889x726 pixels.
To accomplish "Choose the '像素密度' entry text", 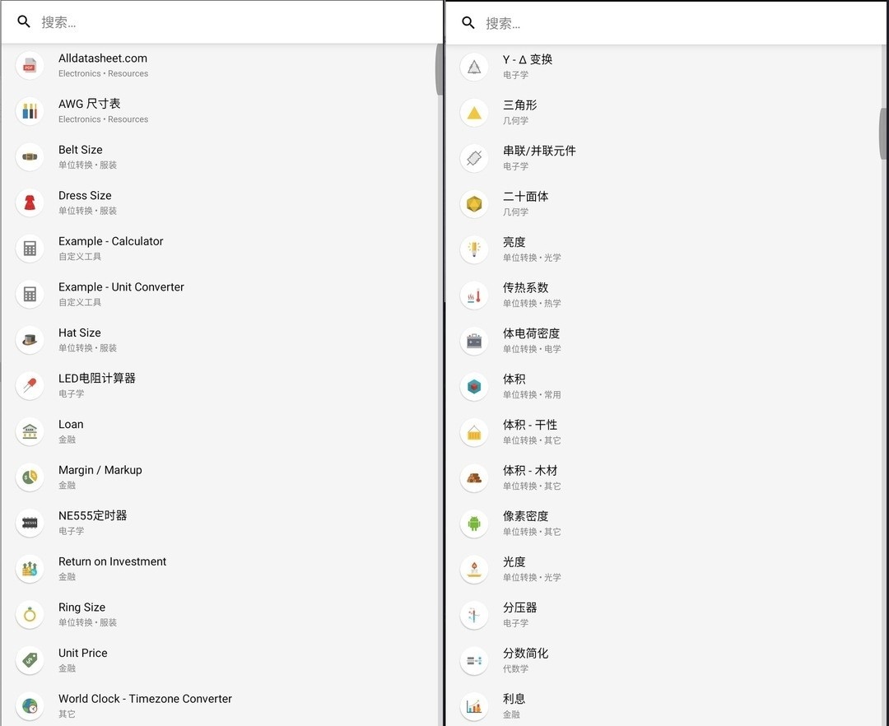I will (x=525, y=516).
